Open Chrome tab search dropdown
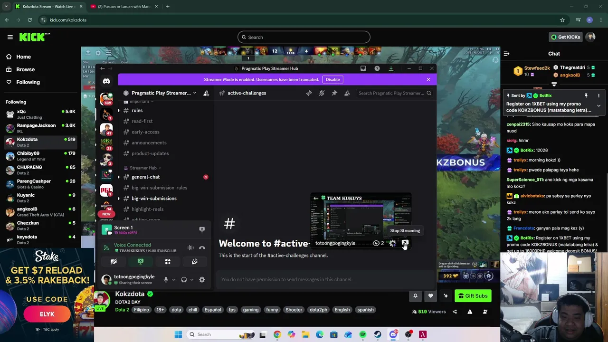608x342 pixels. click(x=6, y=7)
